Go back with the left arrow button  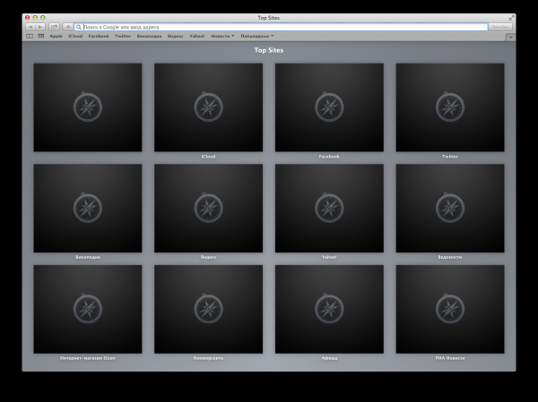point(30,27)
